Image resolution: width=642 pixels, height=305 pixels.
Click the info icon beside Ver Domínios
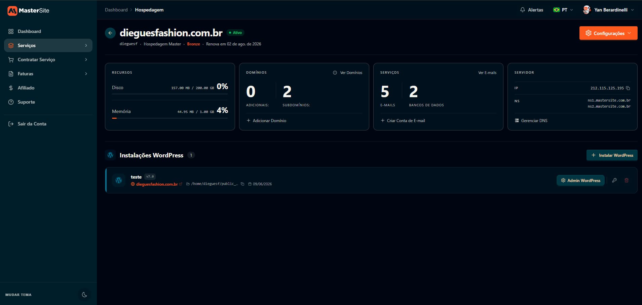coord(335,73)
